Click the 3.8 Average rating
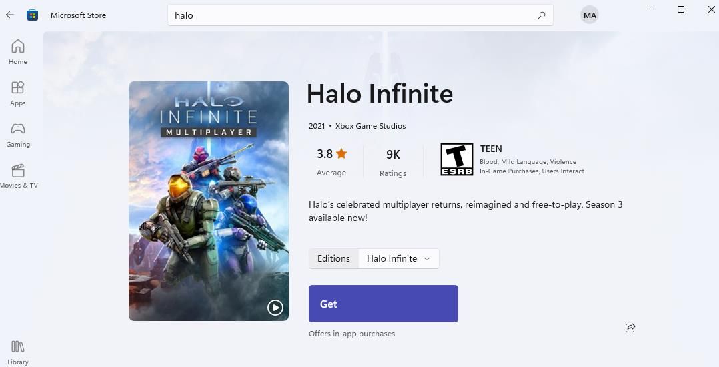The height and width of the screenshot is (367, 719). [x=331, y=163]
